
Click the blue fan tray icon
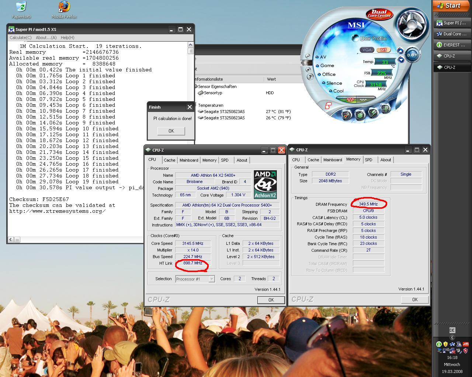(x=452, y=344)
